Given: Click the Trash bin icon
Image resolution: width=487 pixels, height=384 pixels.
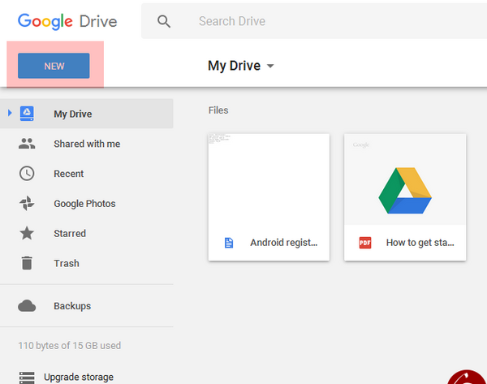Looking at the screenshot, I should (x=27, y=263).
